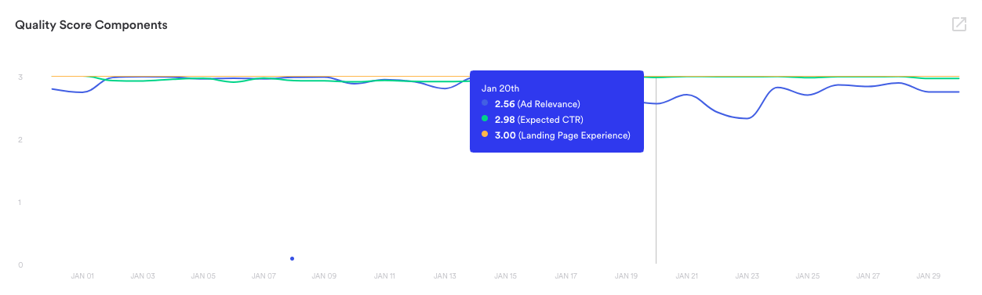This screenshot has width=982, height=295.
Task: Click the JAN 19 axis label
Action: 626,276
